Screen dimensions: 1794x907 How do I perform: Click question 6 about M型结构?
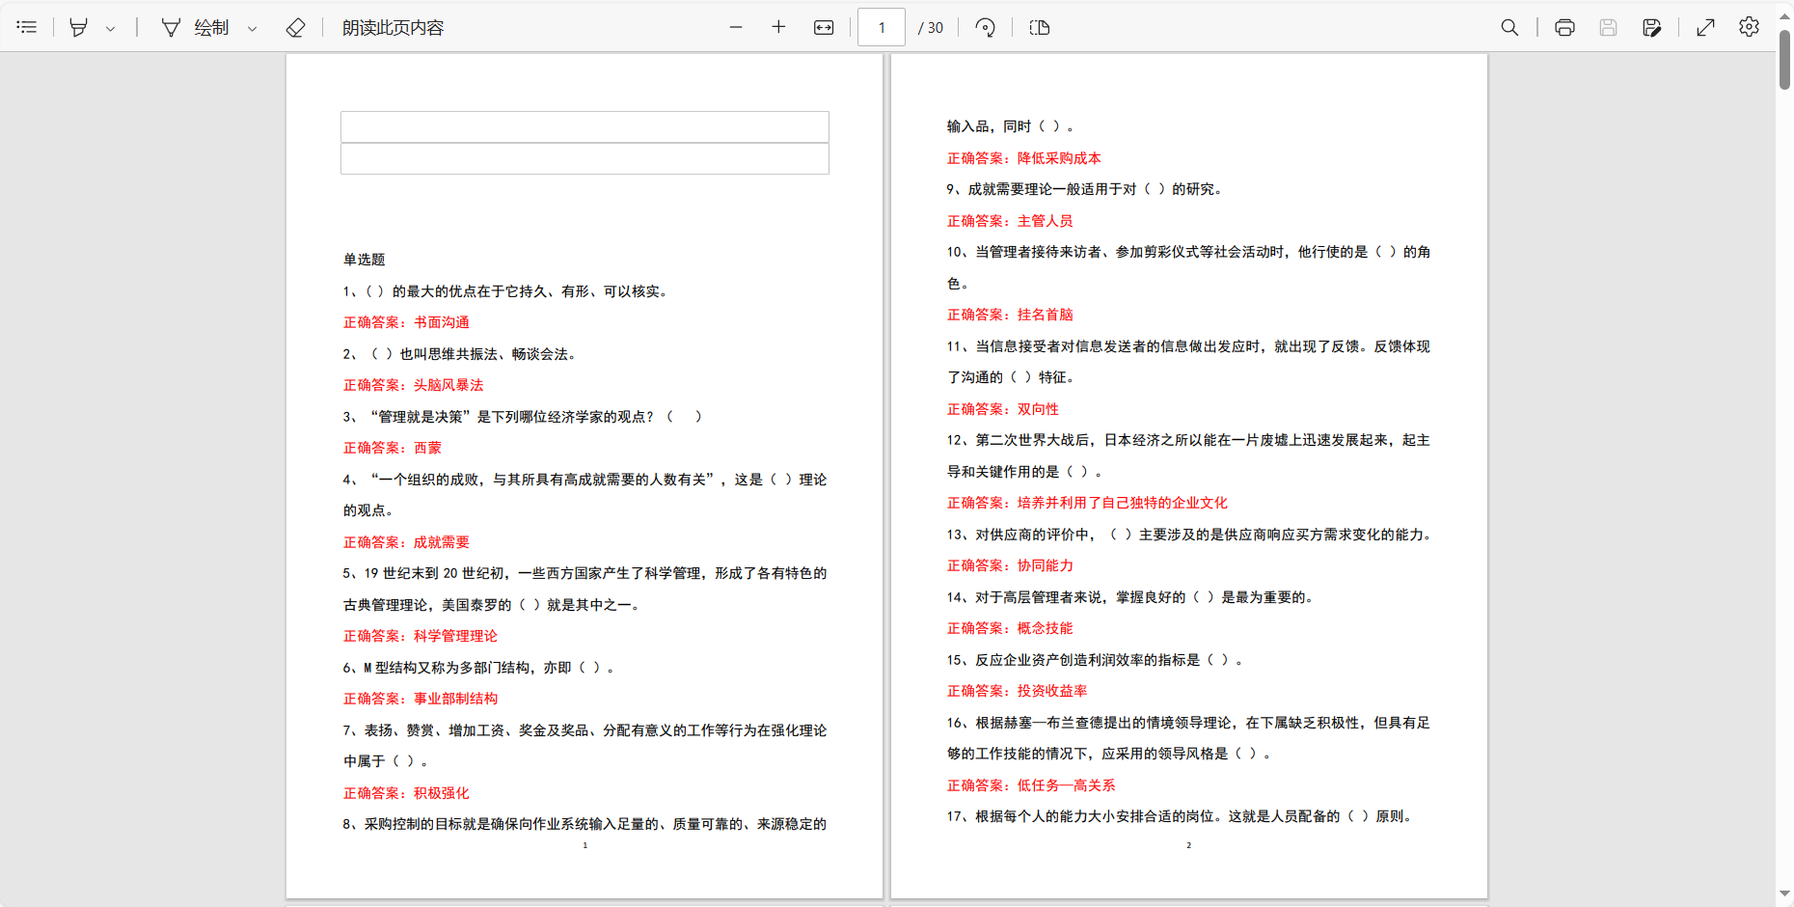[x=478, y=668]
